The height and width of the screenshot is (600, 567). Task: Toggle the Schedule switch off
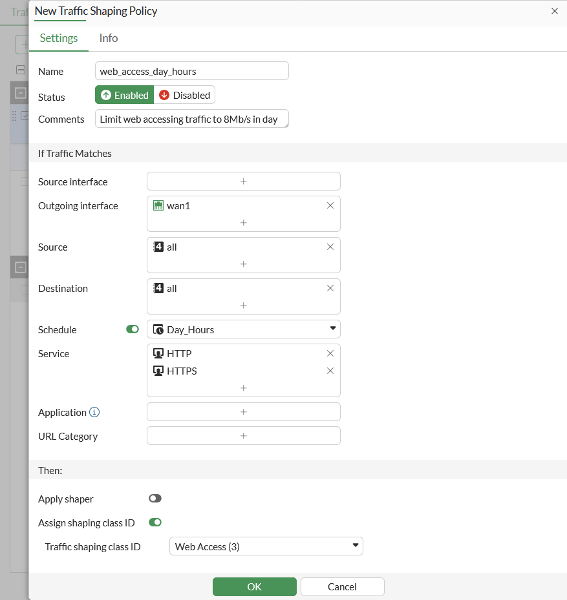133,329
